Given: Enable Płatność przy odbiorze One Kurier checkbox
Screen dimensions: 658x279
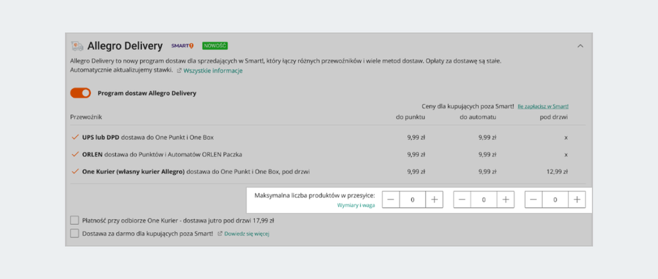Looking at the screenshot, I should pos(74,221).
